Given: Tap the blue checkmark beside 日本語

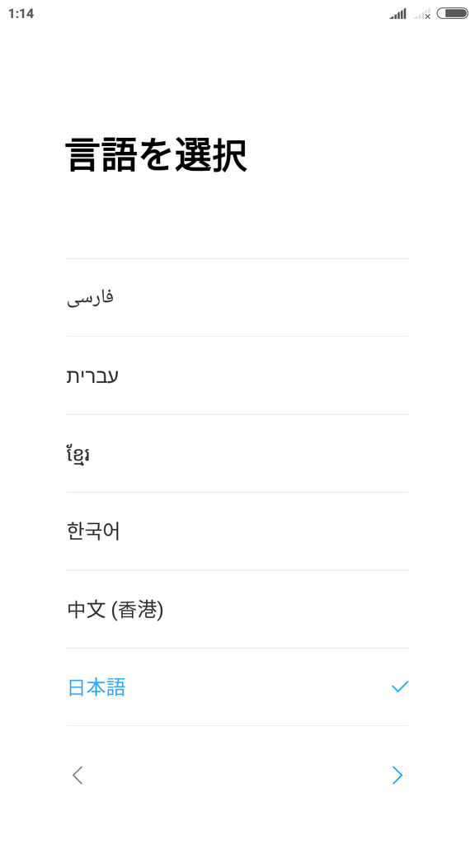Looking at the screenshot, I should click(x=400, y=687).
